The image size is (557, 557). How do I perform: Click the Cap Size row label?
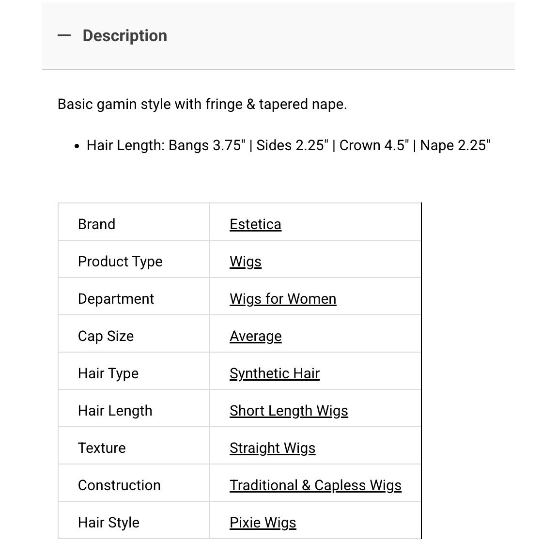tap(106, 337)
